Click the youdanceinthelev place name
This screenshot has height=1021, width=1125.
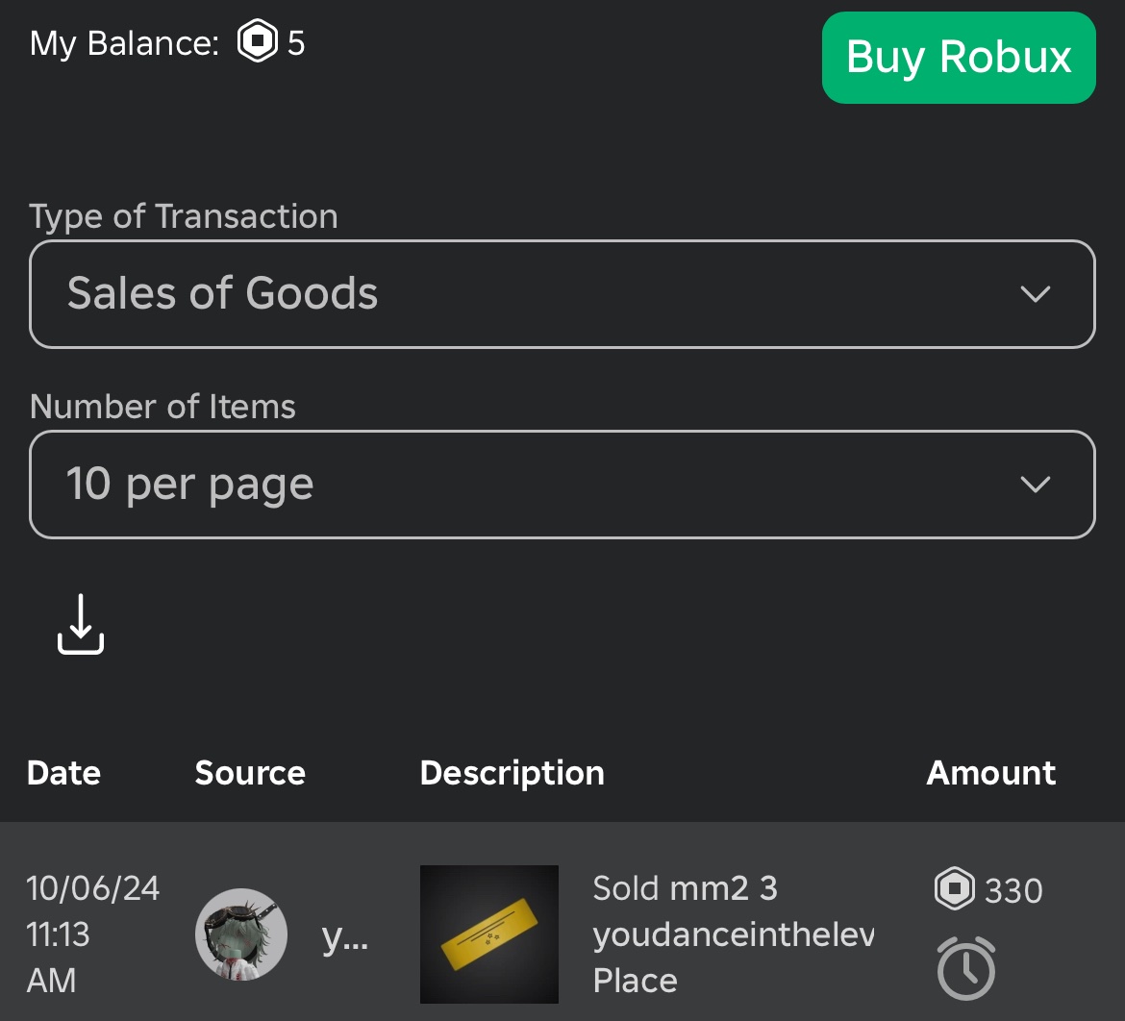[734, 934]
